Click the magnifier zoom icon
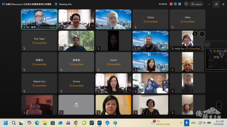 186,4
